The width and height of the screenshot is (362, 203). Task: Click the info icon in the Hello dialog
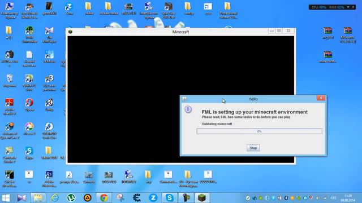(188, 109)
